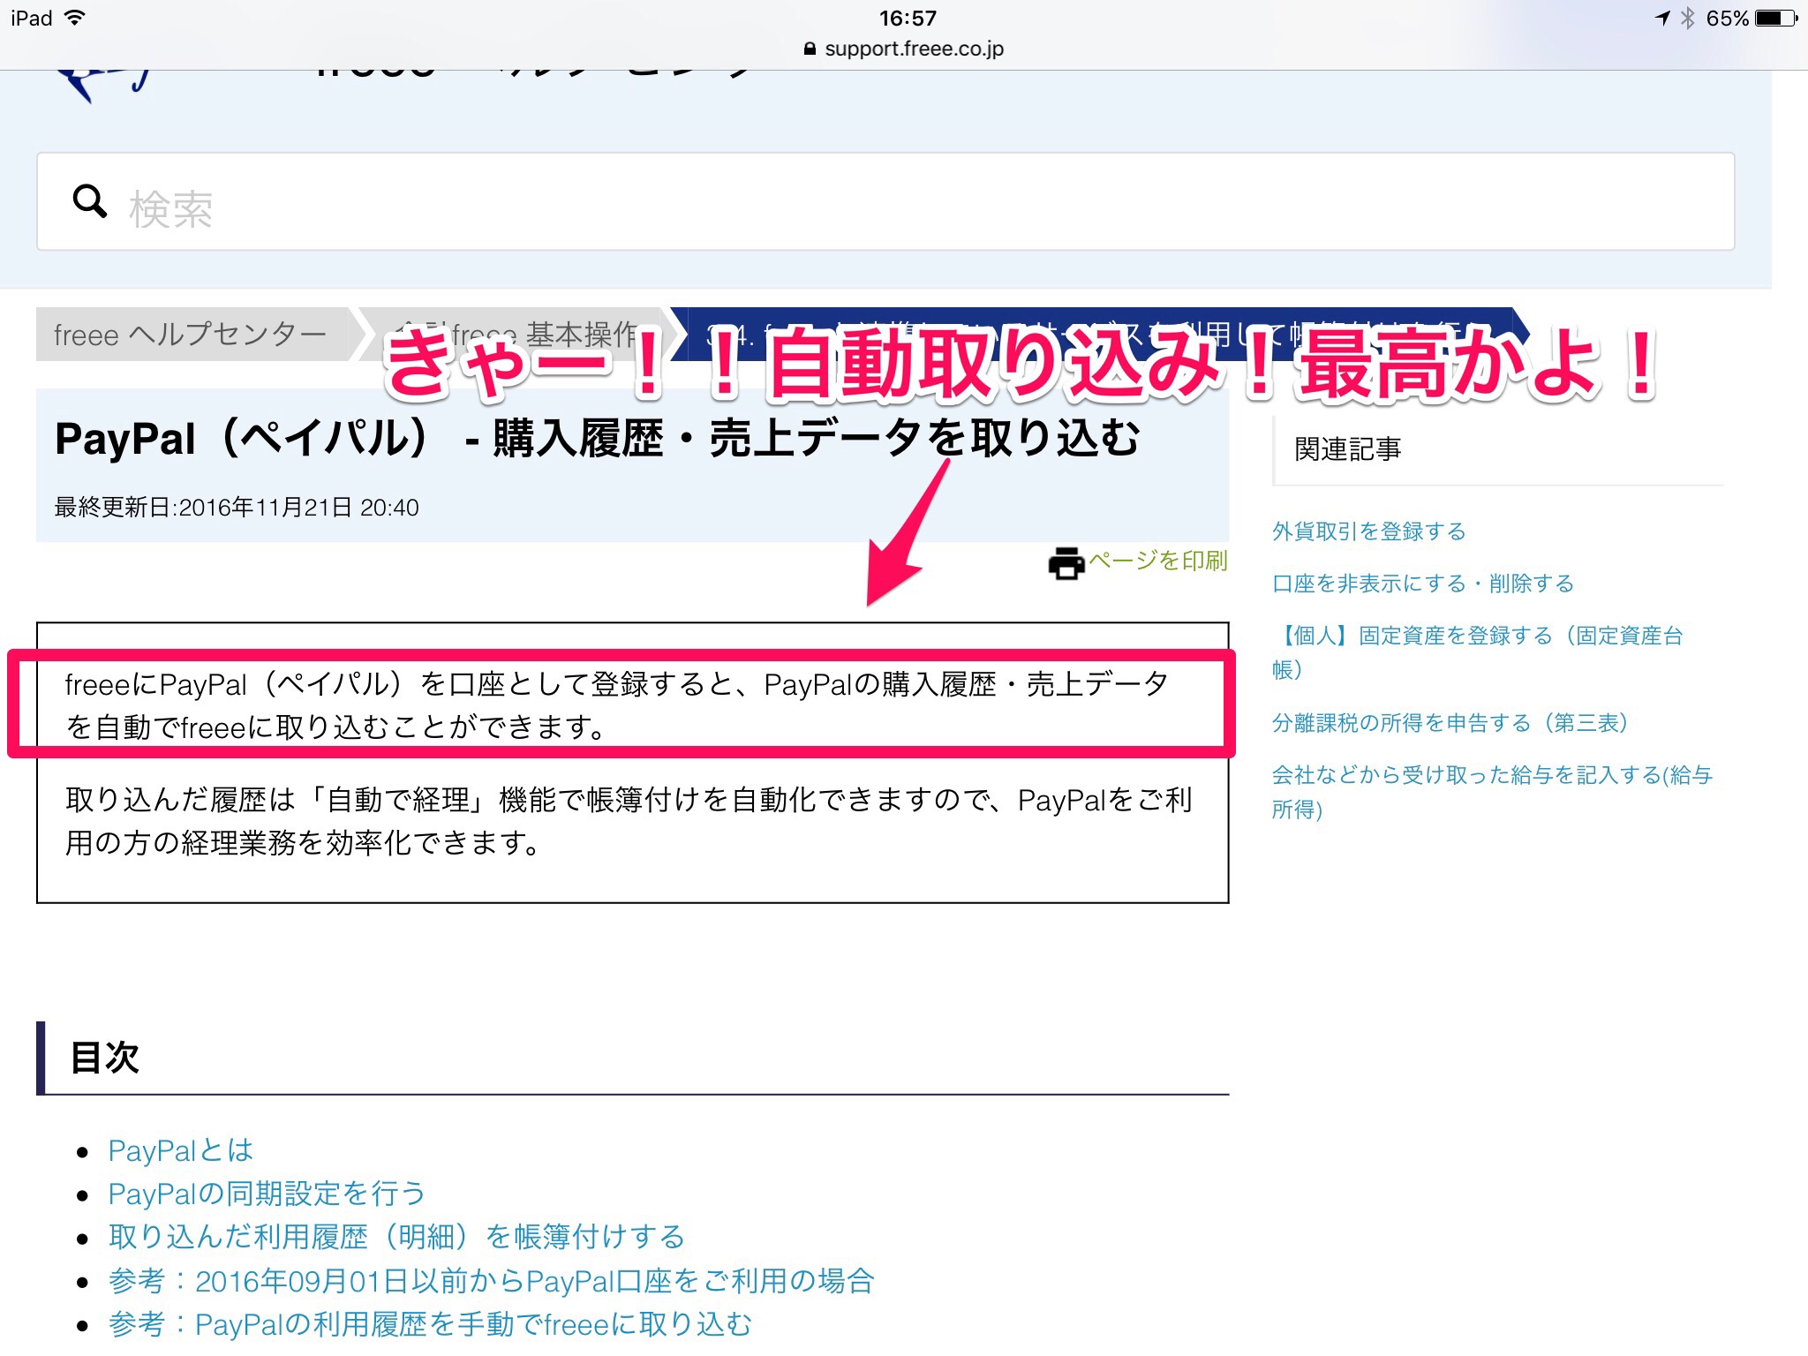Click the ページを印刷 link
Viewport: 1808px width, 1356px height.
tap(1156, 561)
